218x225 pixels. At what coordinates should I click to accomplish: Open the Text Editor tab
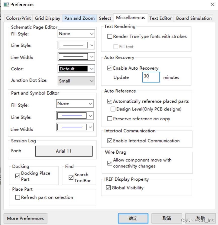161,18
